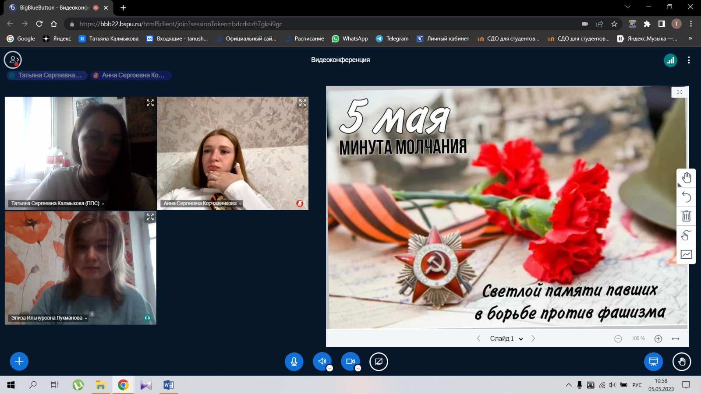Open the three-dot options menu of the conference
701x394 pixels.
tap(689, 60)
